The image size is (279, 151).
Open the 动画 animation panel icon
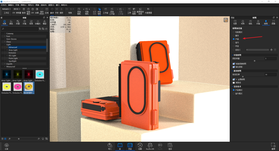coord(140,146)
